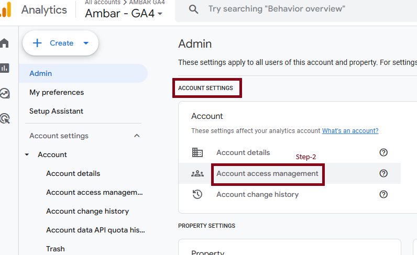Image resolution: width=417 pixels, height=255 pixels.
Task: Open the Create button dropdown arrow
Action: tap(86, 43)
